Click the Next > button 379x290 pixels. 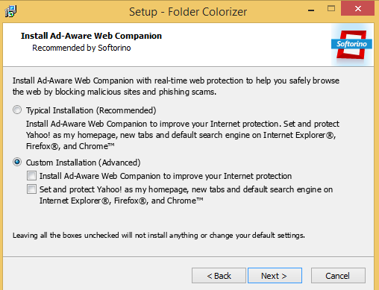(x=275, y=276)
